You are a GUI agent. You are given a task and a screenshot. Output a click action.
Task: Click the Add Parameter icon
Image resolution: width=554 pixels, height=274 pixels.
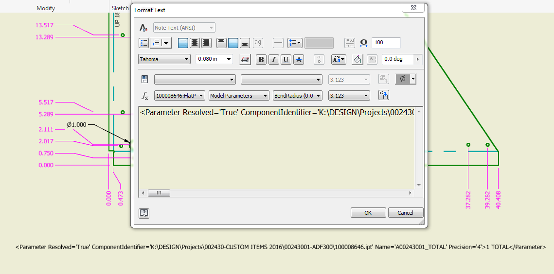coord(384,95)
